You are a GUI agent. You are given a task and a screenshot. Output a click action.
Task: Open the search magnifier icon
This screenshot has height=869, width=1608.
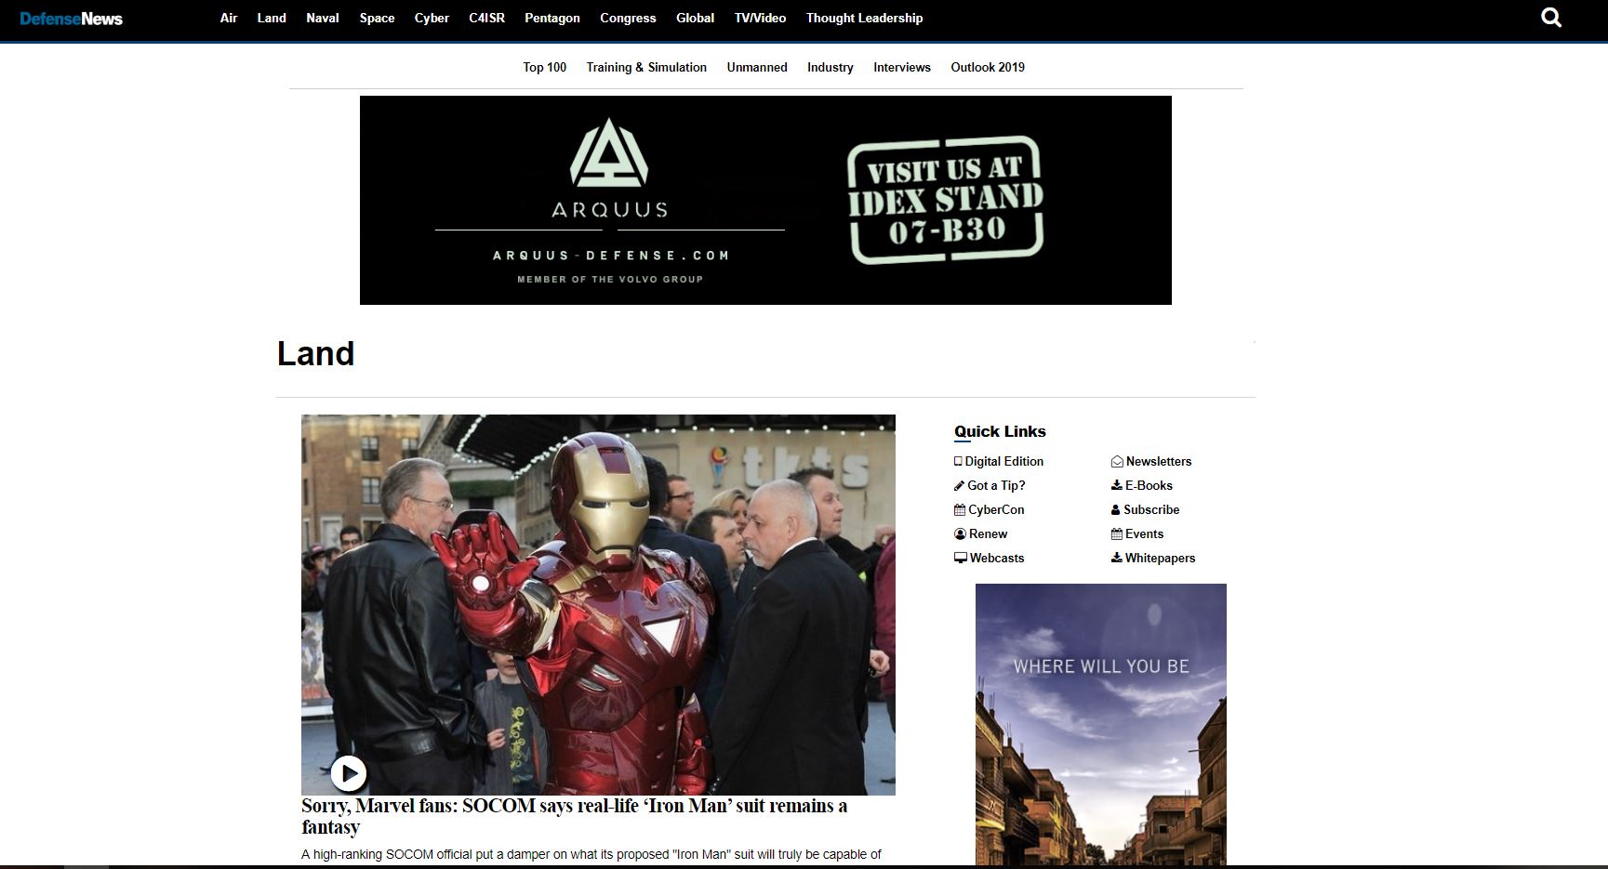pos(1551,18)
